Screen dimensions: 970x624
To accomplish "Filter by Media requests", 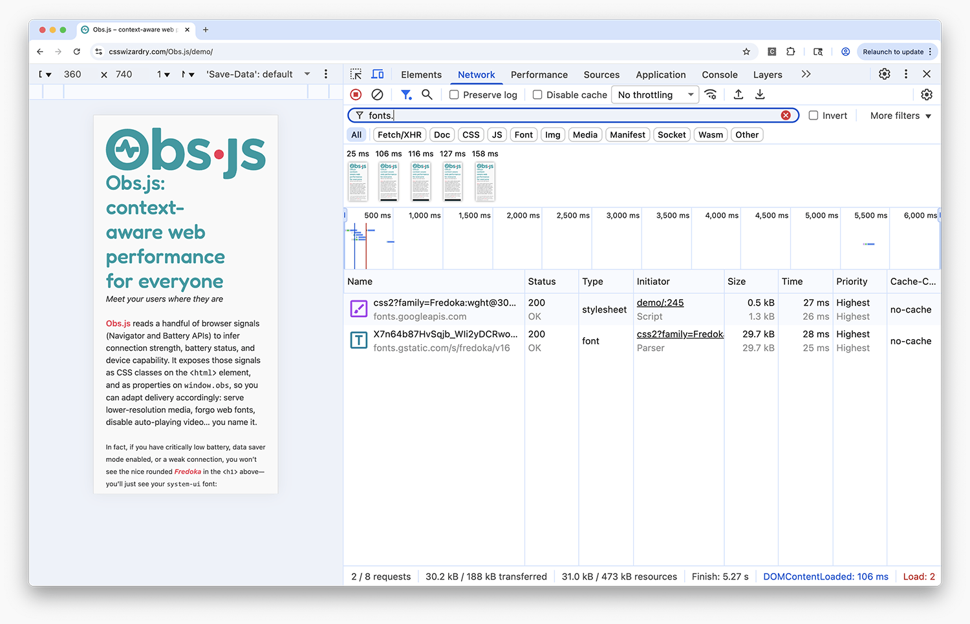I will [585, 134].
